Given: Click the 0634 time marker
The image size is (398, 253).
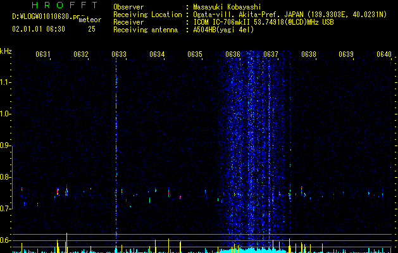Looking at the screenshot, I should [x=157, y=54].
